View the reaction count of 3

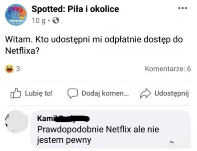(18, 68)
